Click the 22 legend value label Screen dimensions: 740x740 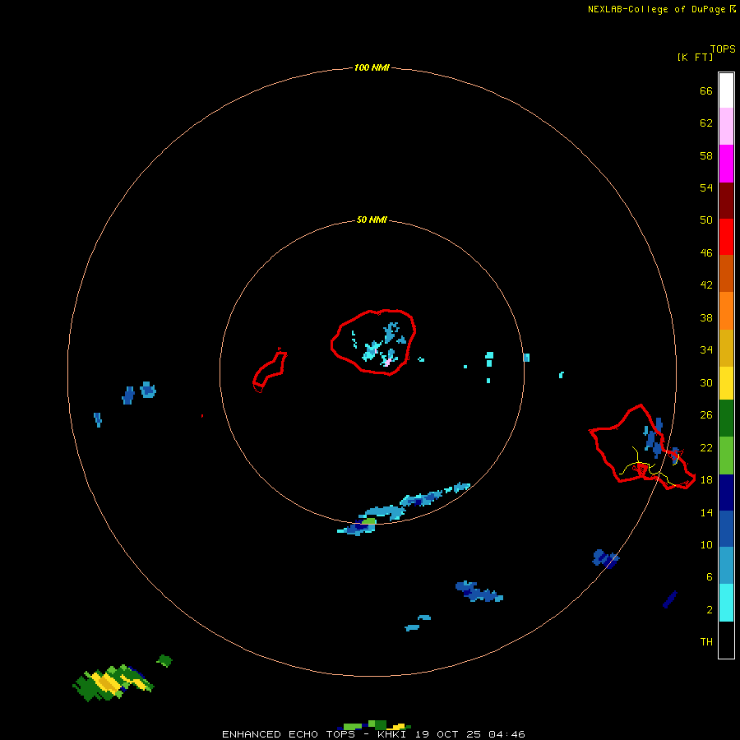point(706,447)
